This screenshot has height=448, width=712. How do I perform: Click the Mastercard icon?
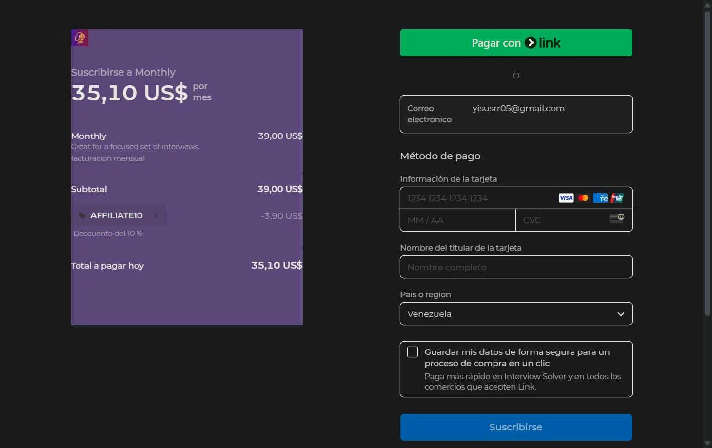[583, 198]
